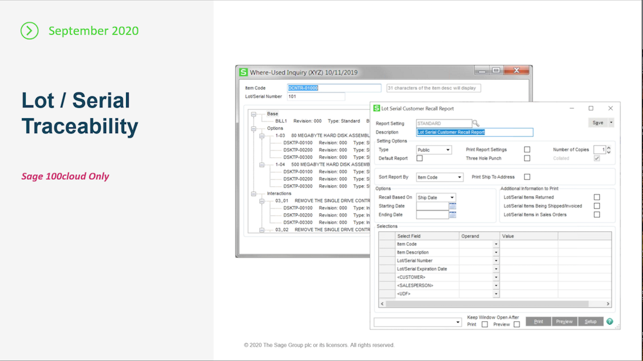Increase Number of Copies with up arrow
Image resolution: width=643 pixels, height=361 pixels.
click(608, 148)
